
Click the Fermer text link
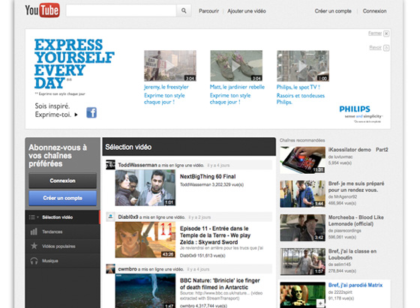[375, 33]
